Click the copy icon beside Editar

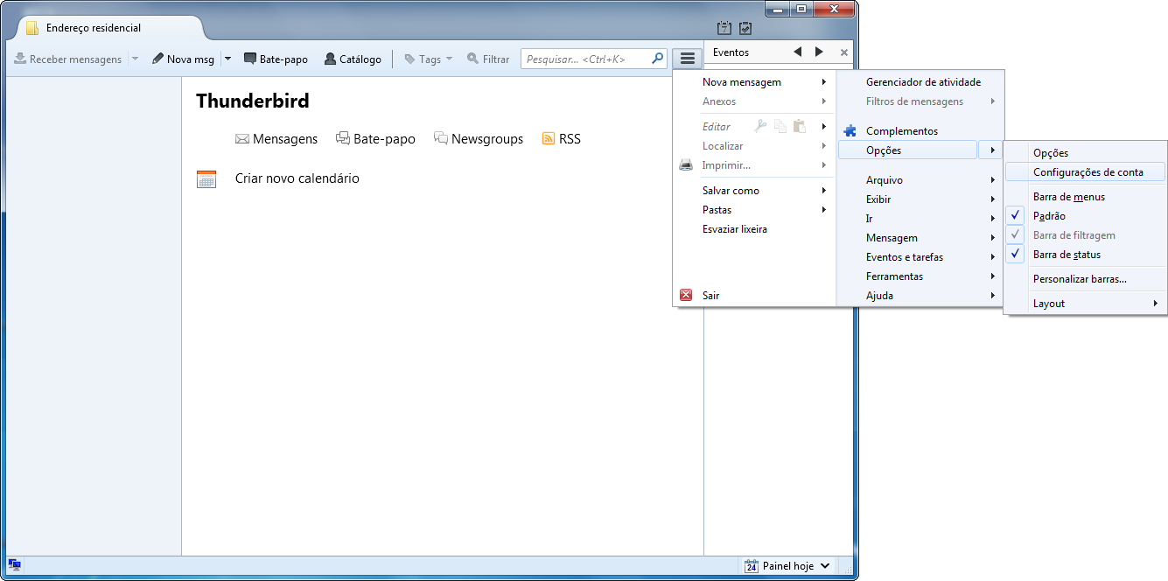780,126
